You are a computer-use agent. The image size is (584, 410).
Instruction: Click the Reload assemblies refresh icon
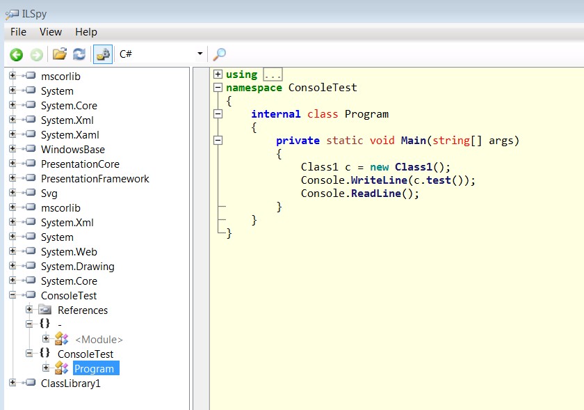point(79,54)
